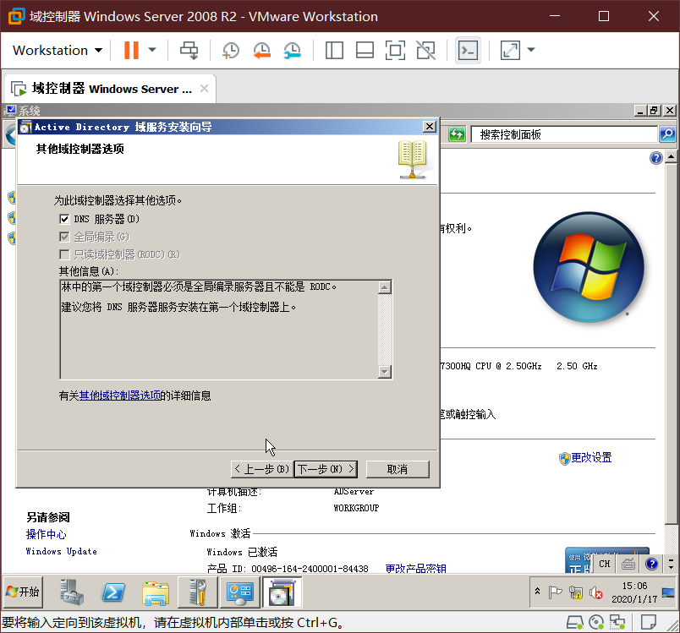Toggle the 全局编录 checkbox
The width and height of the screenshot is (680, 633).
coord(64,237)
